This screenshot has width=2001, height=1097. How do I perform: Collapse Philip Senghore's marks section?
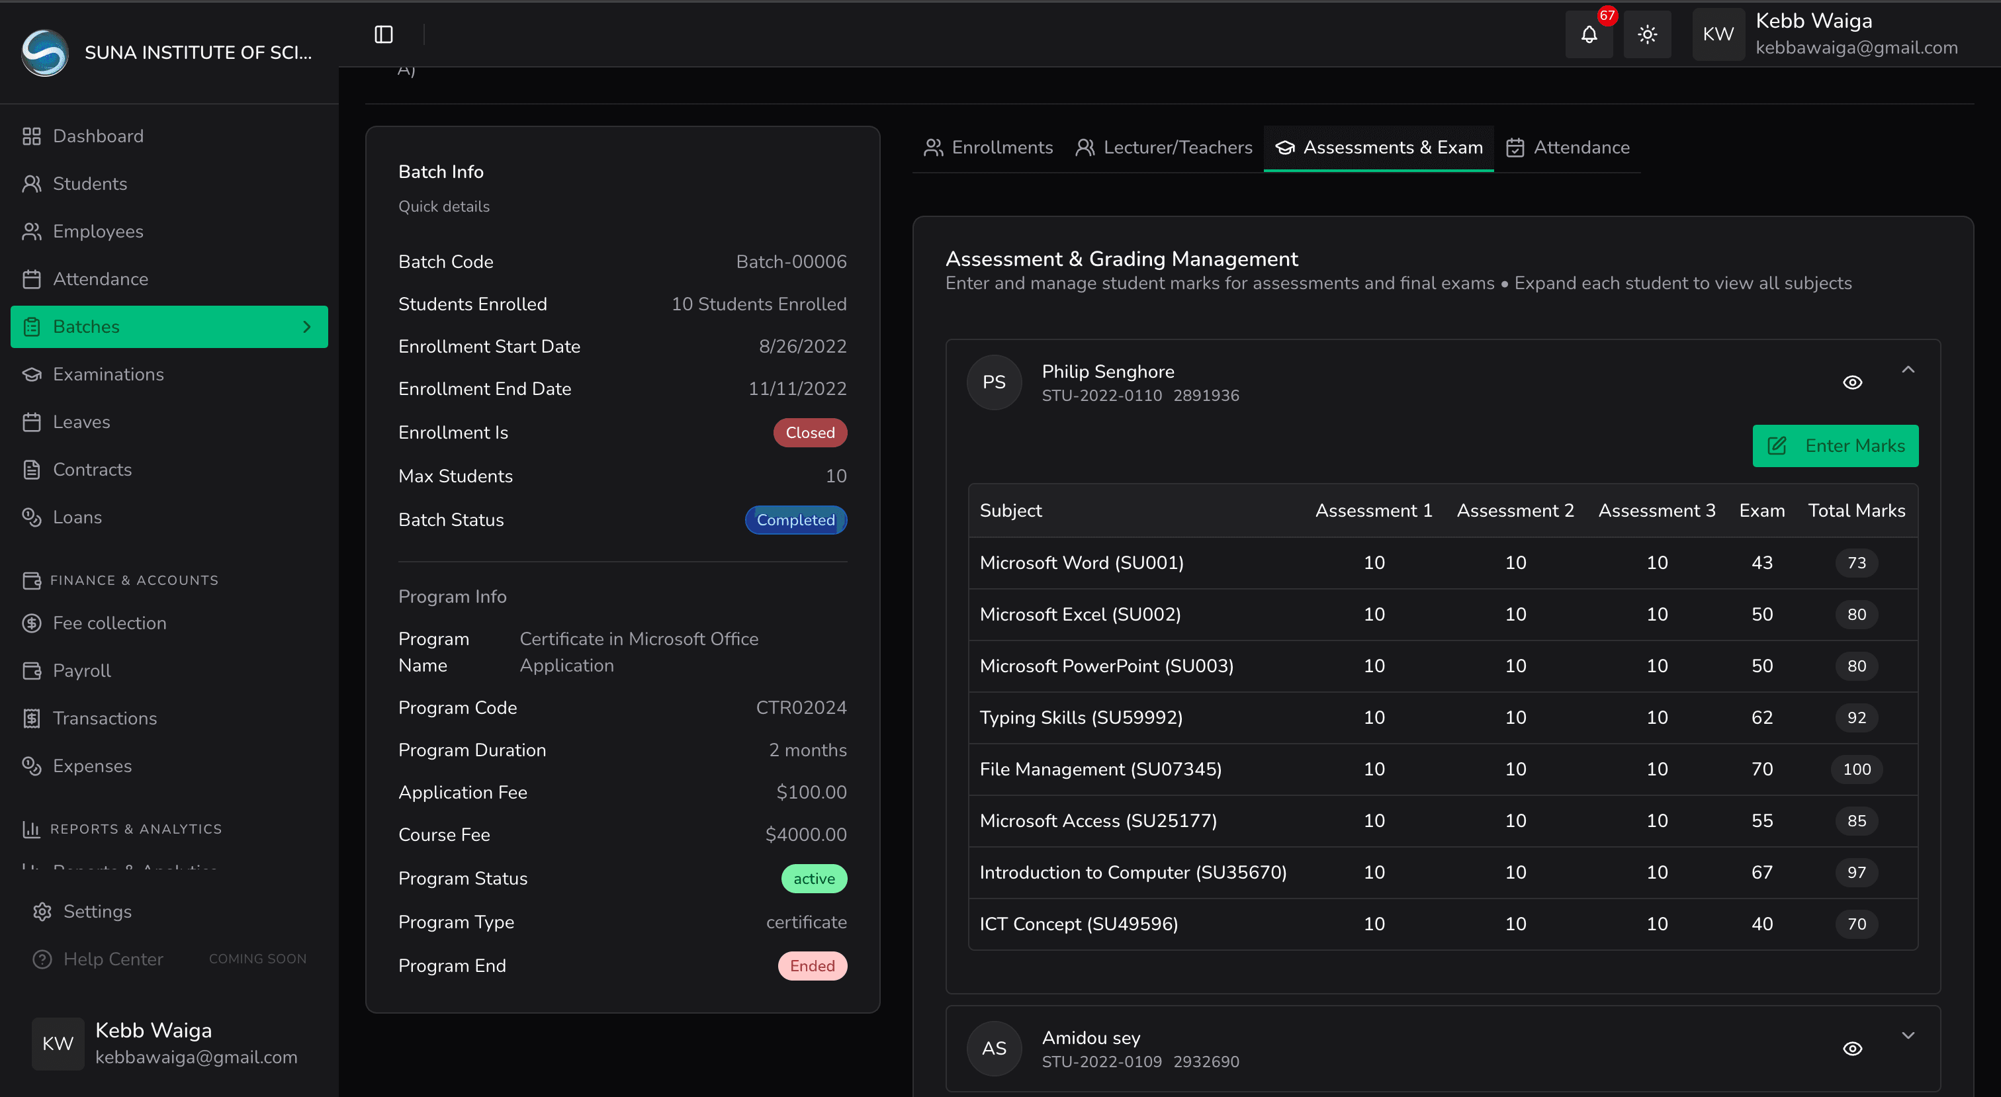point(1908,370)
